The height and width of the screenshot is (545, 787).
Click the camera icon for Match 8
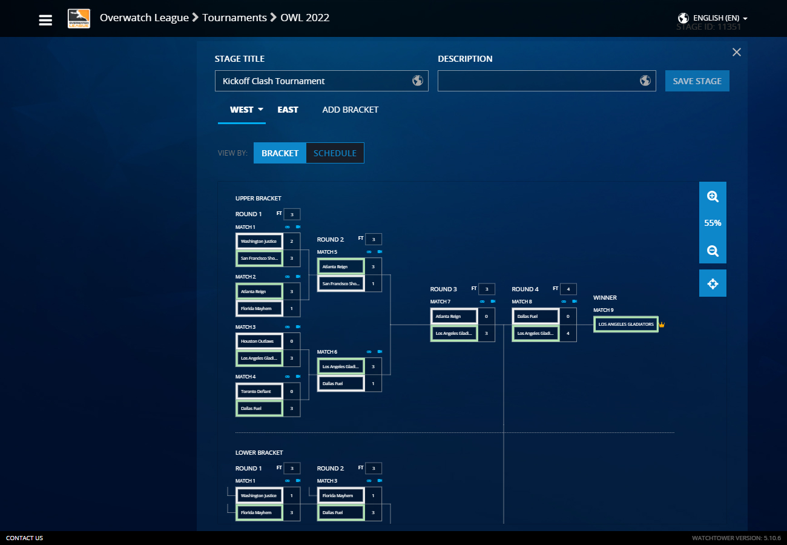point(575,302)
